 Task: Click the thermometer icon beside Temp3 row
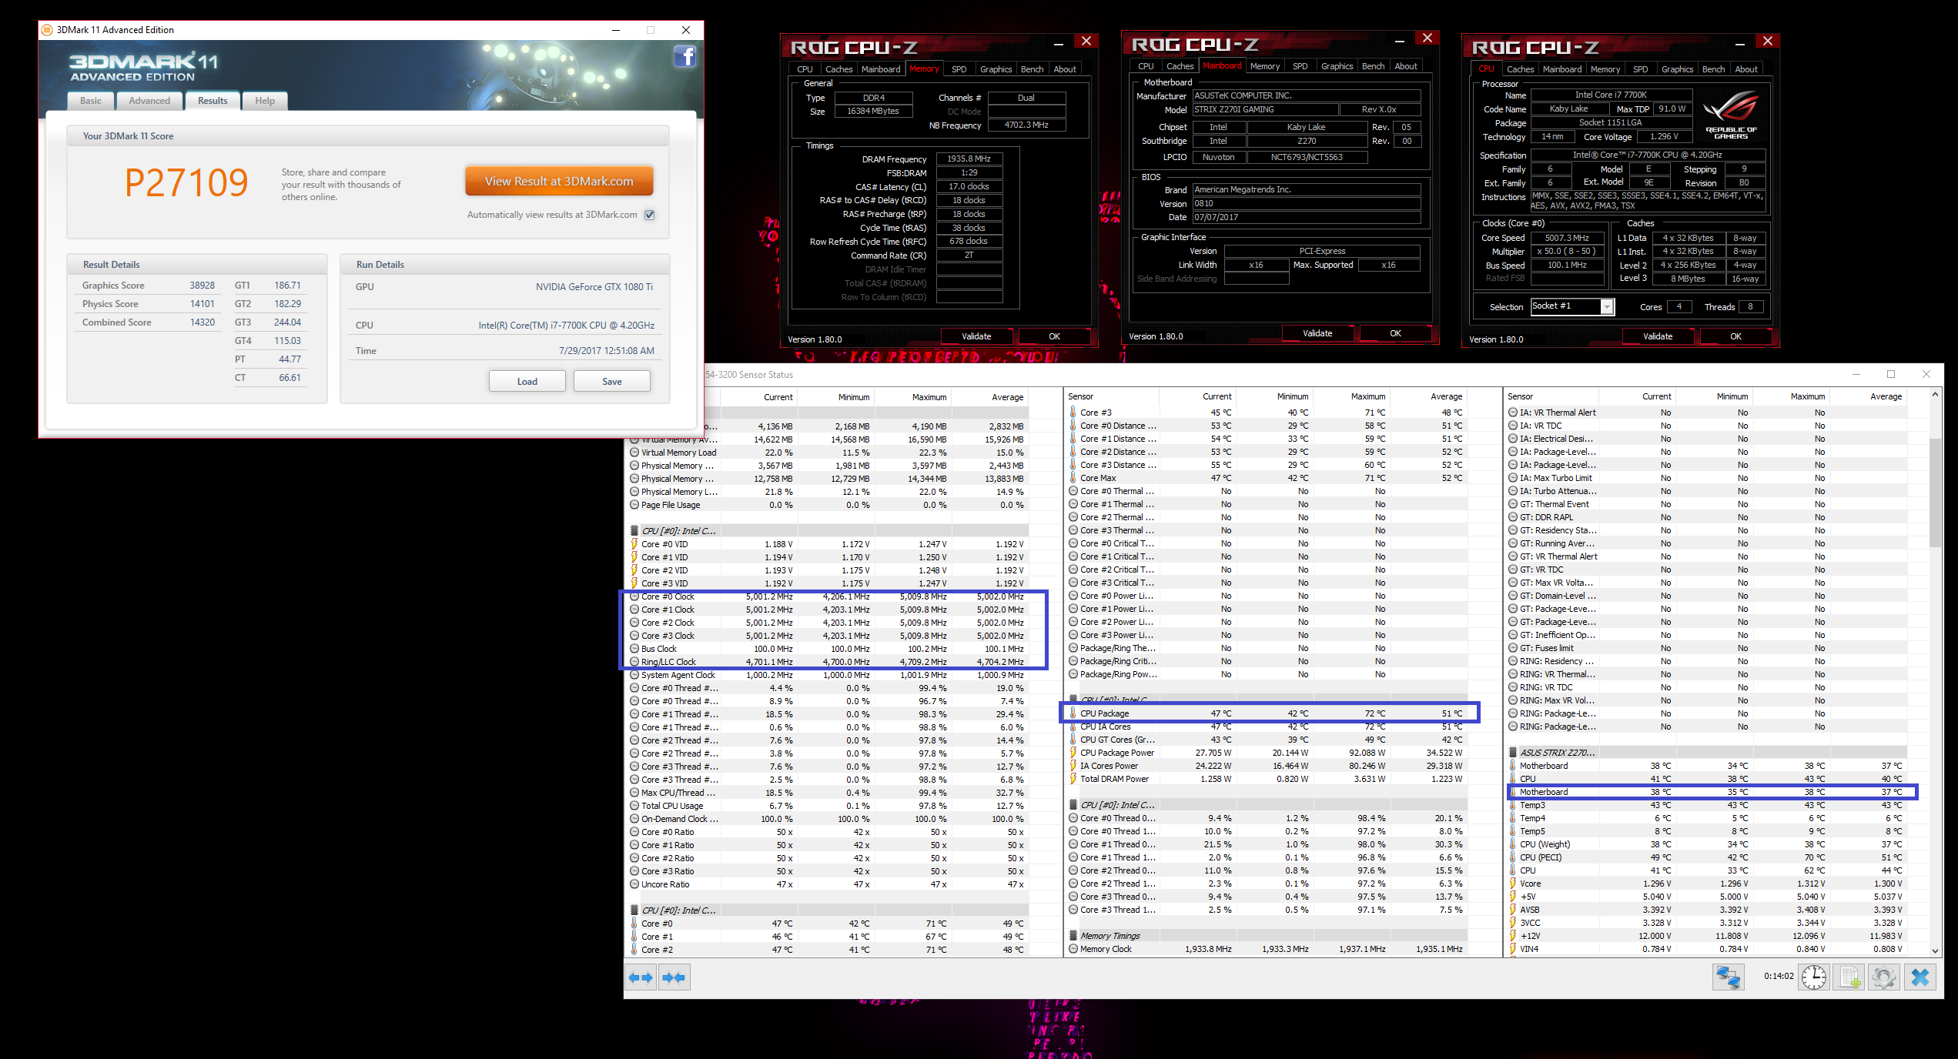[1512, 805]
